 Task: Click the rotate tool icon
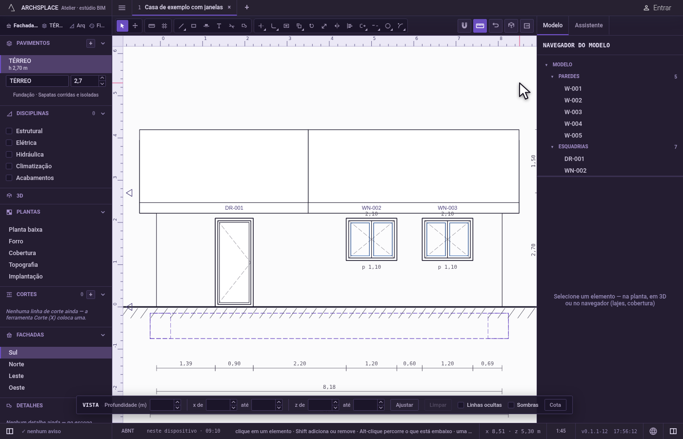click(312, 26)
